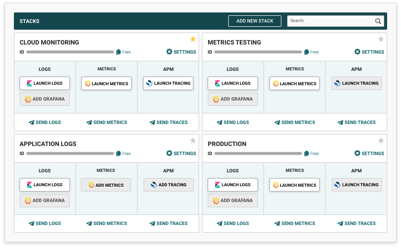Viewport: 401px width, 248px height.
Task: Launch logs for Production stack
Action: (233, 185)
